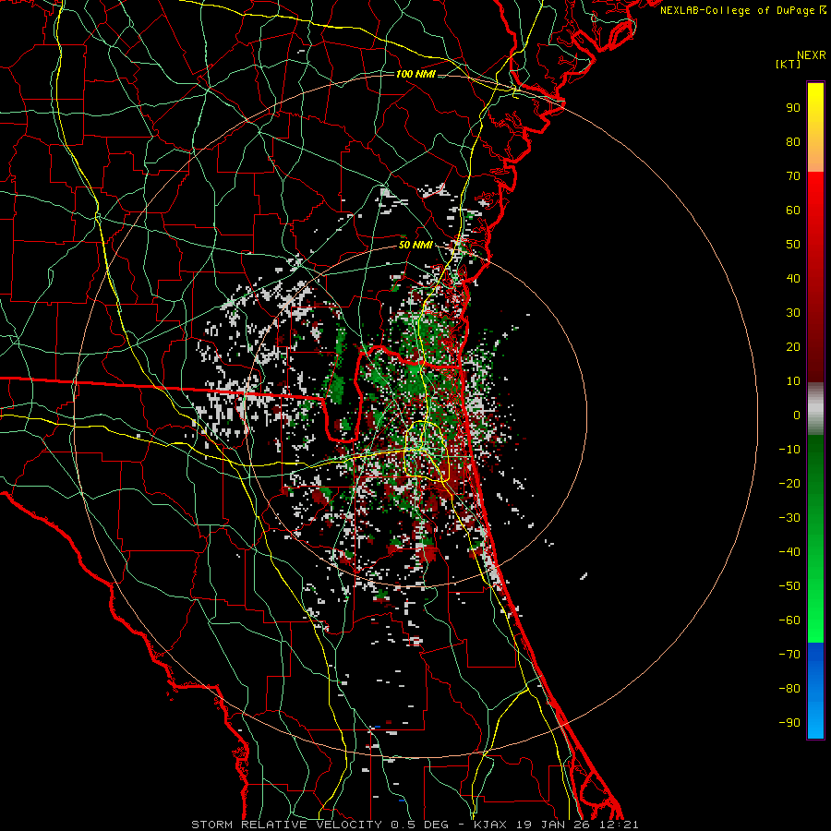Click the STORM RELATIVE VELOCITY caption text
The image size is (831, 831).
tap(289, 825)
